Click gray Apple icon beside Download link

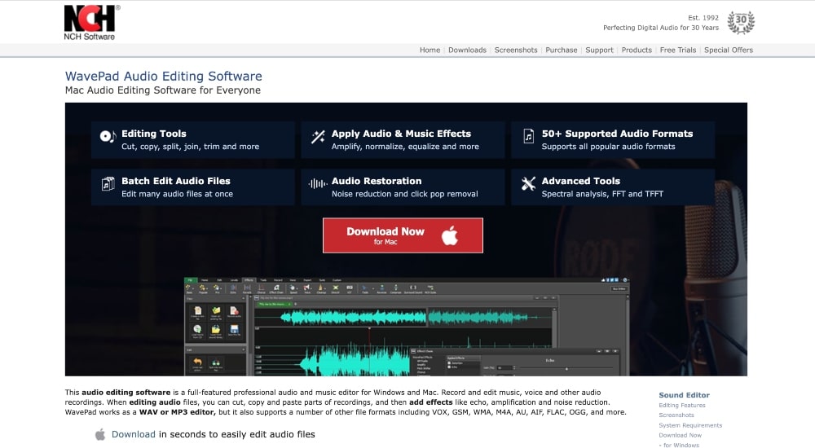(x=100, y=434)
